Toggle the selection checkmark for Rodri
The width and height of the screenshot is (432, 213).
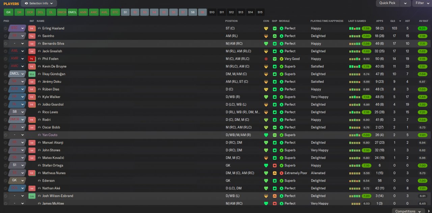(x=5, y=120)
